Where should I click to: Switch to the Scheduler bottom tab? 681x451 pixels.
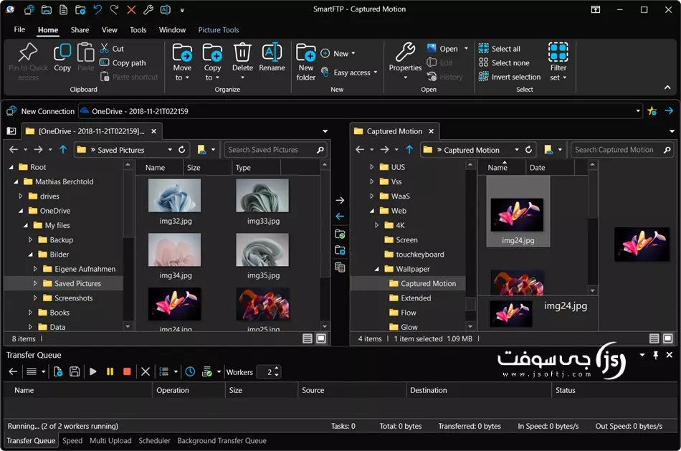click(154, 440)
